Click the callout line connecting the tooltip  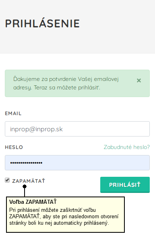[x=25, y=192]
